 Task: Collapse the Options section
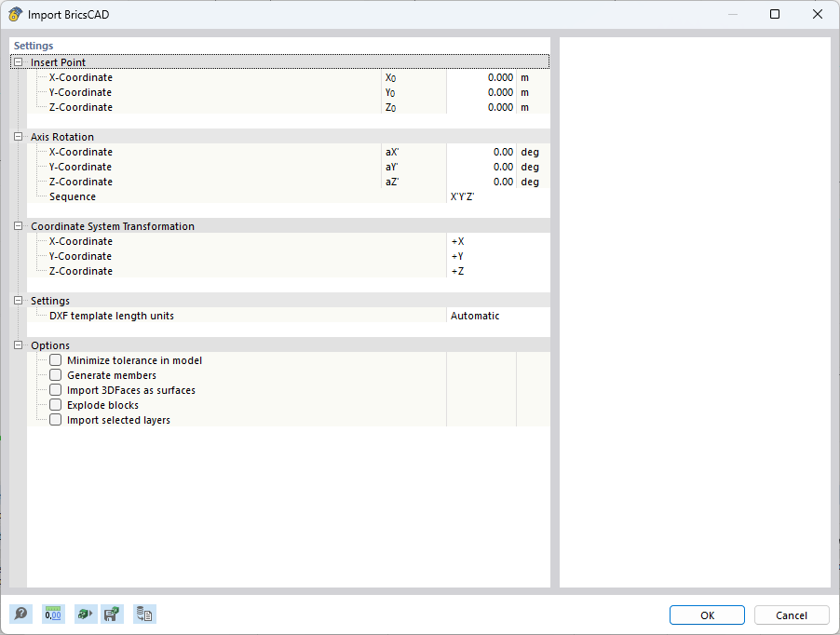(x=17, y=345)
